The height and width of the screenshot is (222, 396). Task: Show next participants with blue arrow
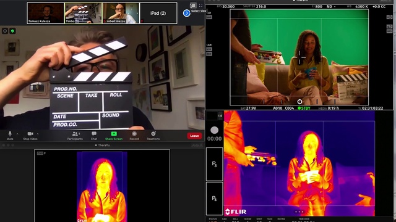(187, 13)
